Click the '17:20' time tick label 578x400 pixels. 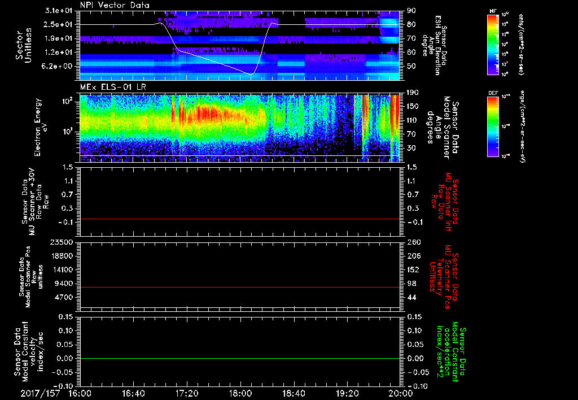tap(187, 393)
